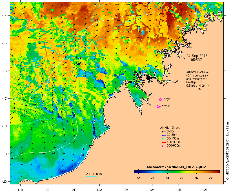Click the '25' temperature scale value

coord(181,178)
